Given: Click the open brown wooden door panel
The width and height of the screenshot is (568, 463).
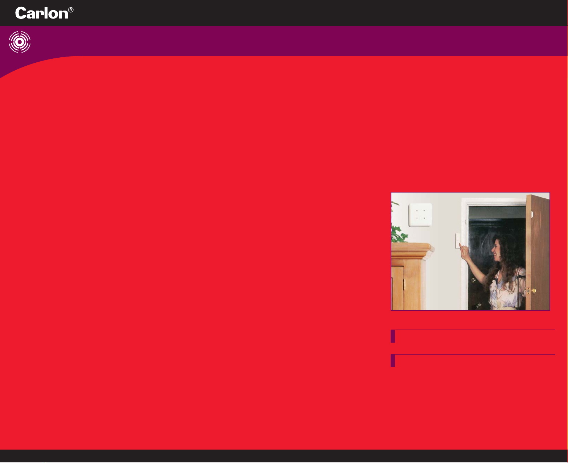Looking at the screenshot, I should 538,254.
